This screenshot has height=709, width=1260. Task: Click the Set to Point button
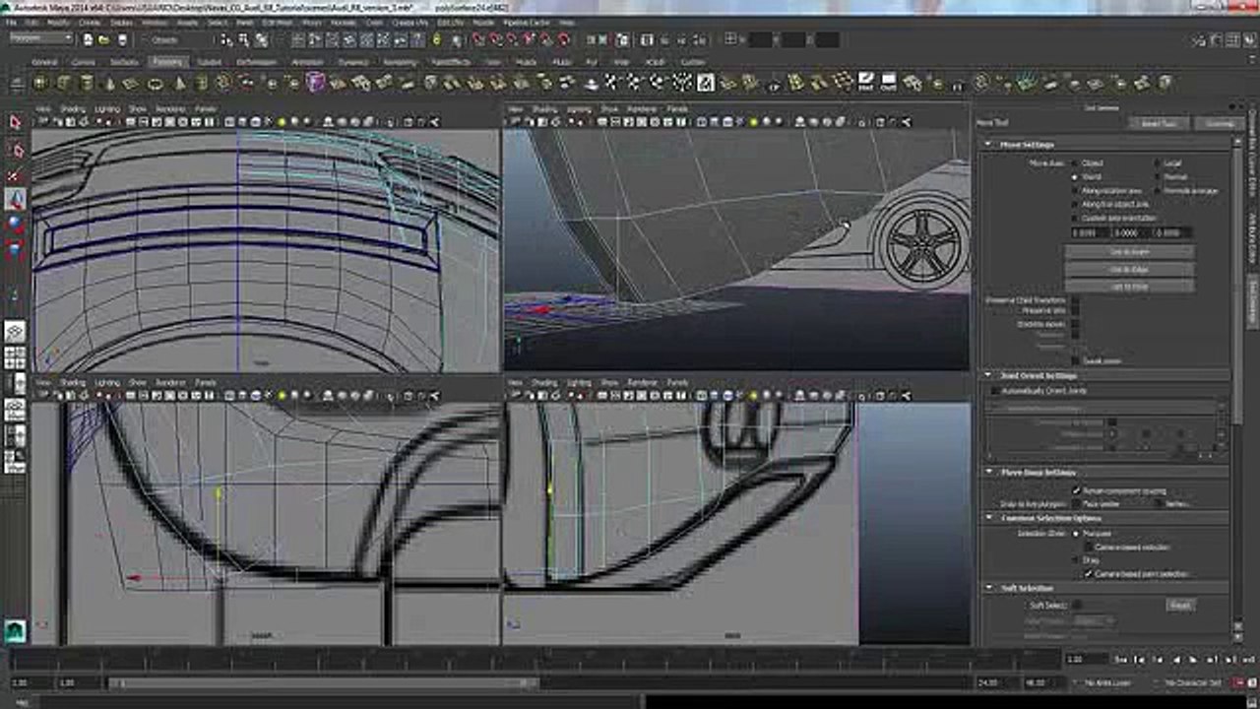tap(1129, 252)
